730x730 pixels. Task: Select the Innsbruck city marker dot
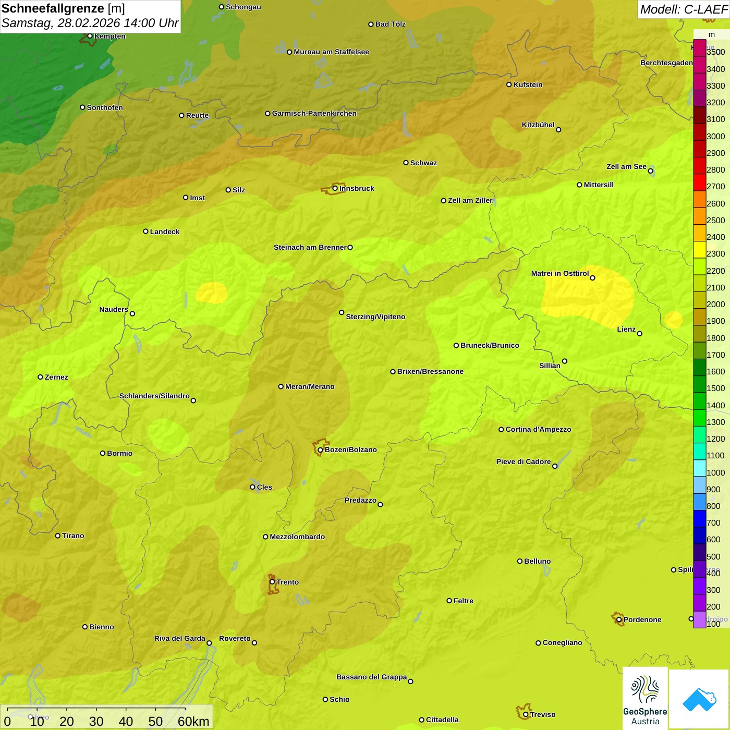[335, 188]
